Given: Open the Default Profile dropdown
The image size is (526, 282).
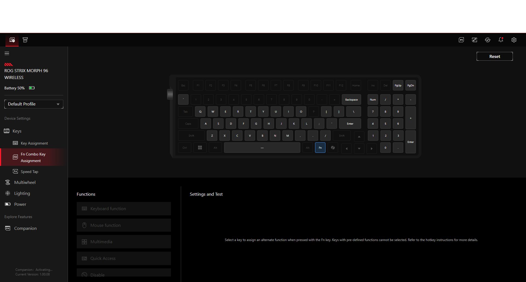Looking at the screenshot, I should pos(33,104).
